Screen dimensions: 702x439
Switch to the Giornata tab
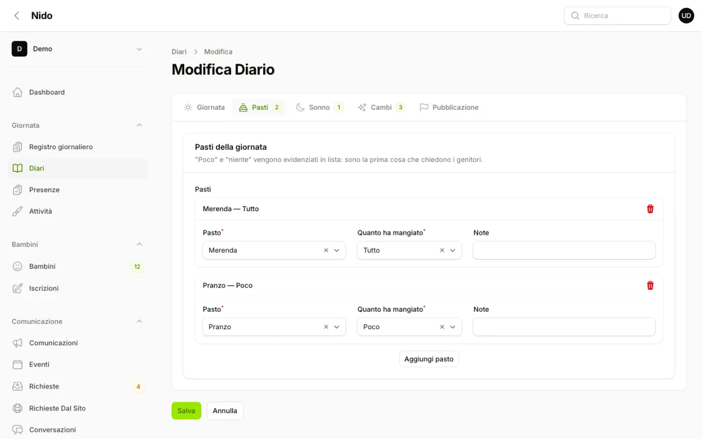[204, 108]
